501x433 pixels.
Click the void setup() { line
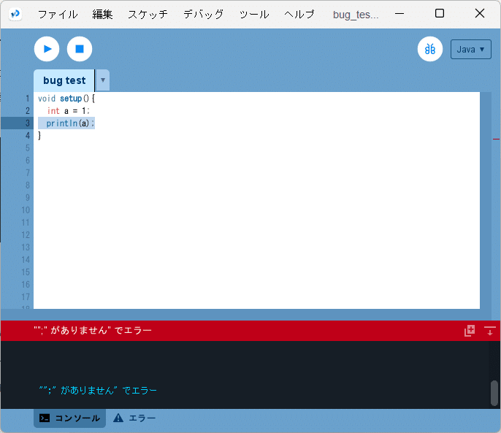(66, 99)
